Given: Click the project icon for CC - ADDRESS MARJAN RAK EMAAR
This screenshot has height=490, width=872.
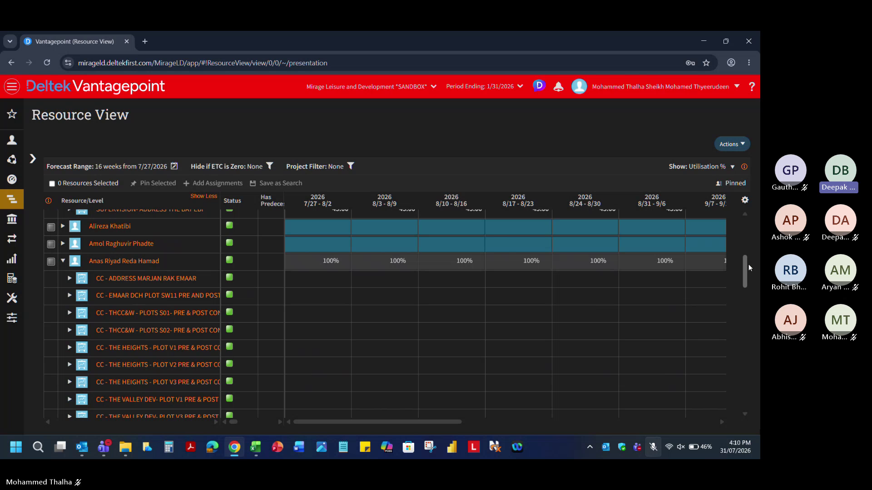Looking at the screenshot, I should click(82, 278).
